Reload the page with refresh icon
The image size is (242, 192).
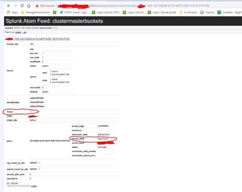click(22, 6)
